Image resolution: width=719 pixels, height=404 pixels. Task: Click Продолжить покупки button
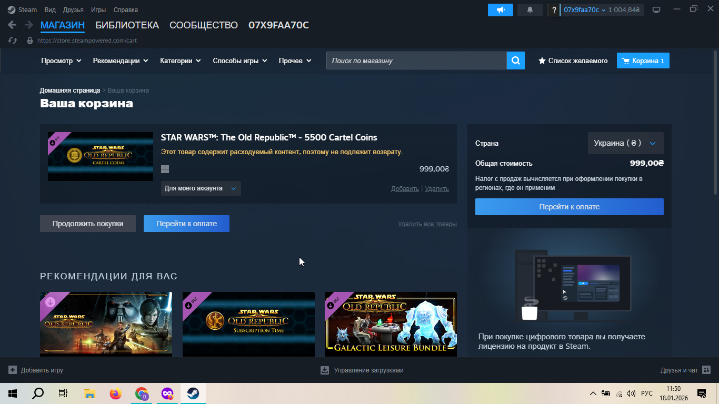(x=88, y=224)
